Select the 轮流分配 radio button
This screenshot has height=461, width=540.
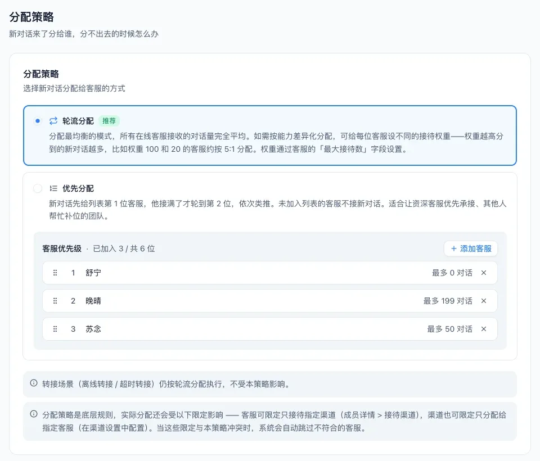pos(38,121)
